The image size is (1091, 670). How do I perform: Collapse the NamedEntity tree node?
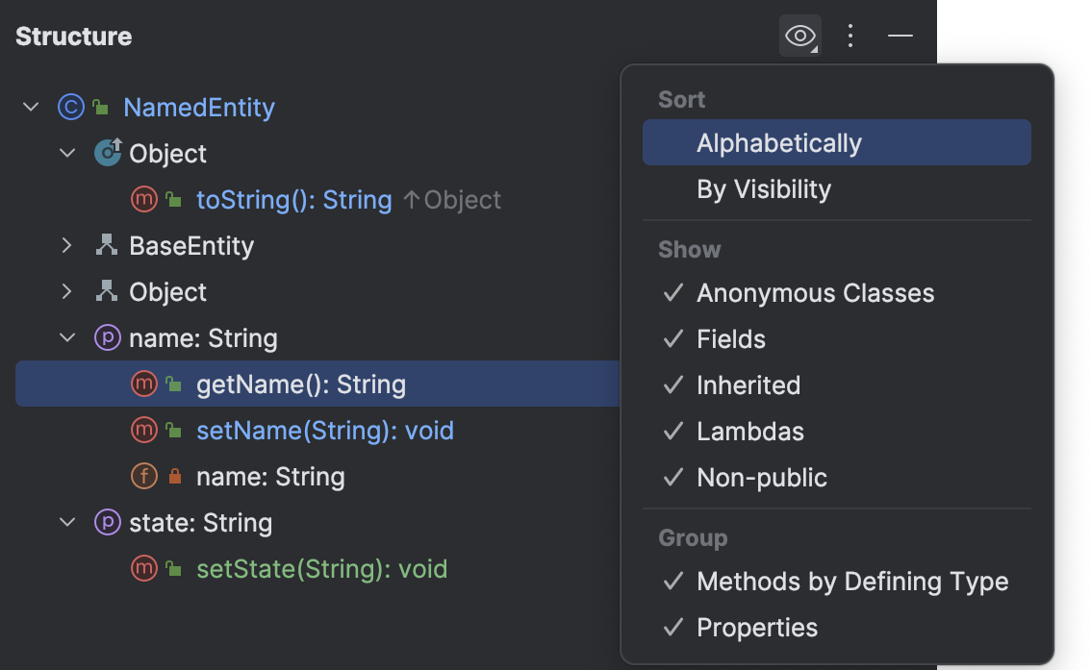[30, 107]
